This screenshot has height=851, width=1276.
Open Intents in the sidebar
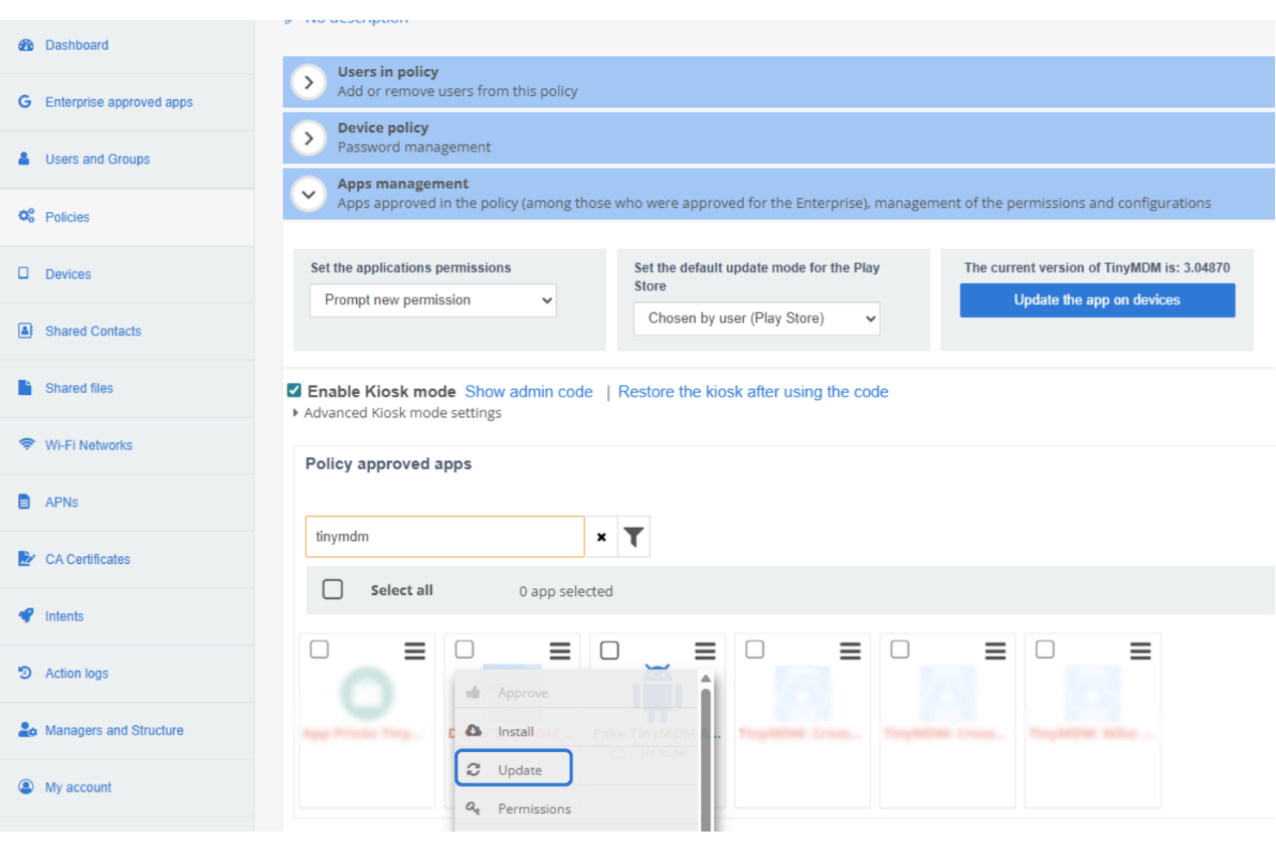tap(65, 616)
